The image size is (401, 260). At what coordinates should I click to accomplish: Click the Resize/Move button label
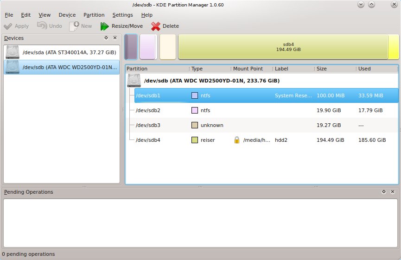tap(127, 26)
